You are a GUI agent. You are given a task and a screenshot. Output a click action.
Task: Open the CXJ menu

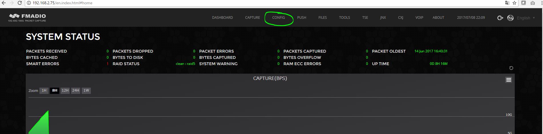(x=400, y=18)
